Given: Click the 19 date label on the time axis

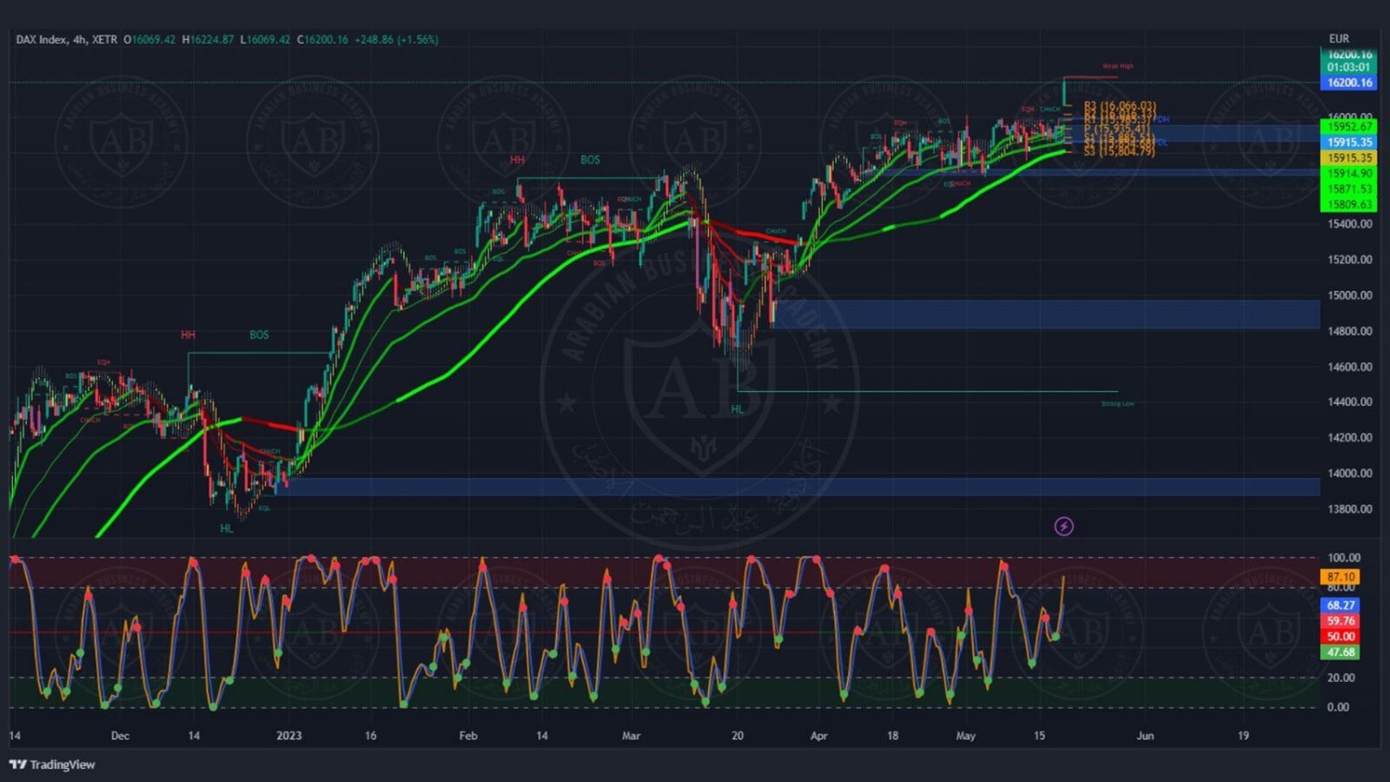Looking at the screenshot, I should (x=1244, y=736).
